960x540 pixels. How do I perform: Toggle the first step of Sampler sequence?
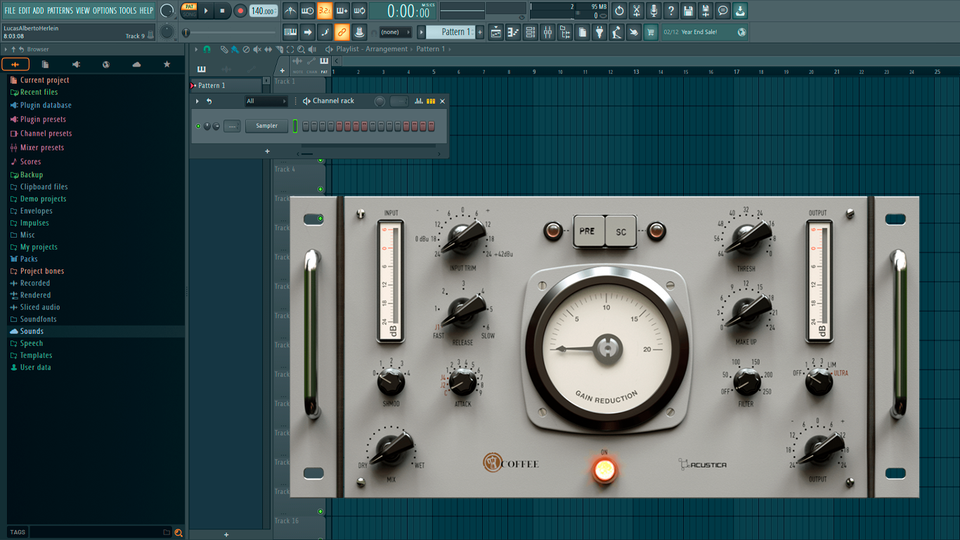click(x=306, y=127)
